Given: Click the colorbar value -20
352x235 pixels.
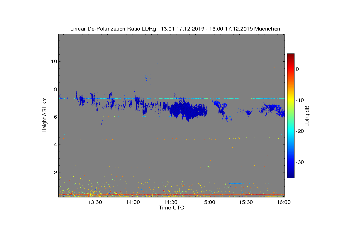Looking at the screenshot, I should pyautogui.click(x=300, y=131).
